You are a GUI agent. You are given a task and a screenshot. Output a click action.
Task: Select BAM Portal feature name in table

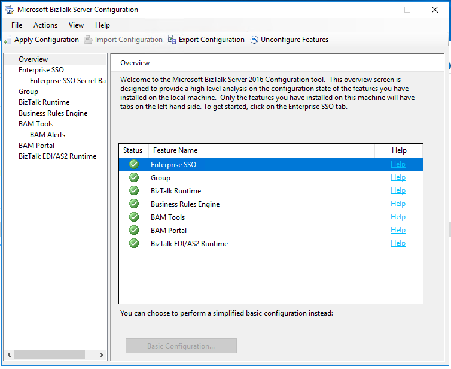click(x=169, y=231)
